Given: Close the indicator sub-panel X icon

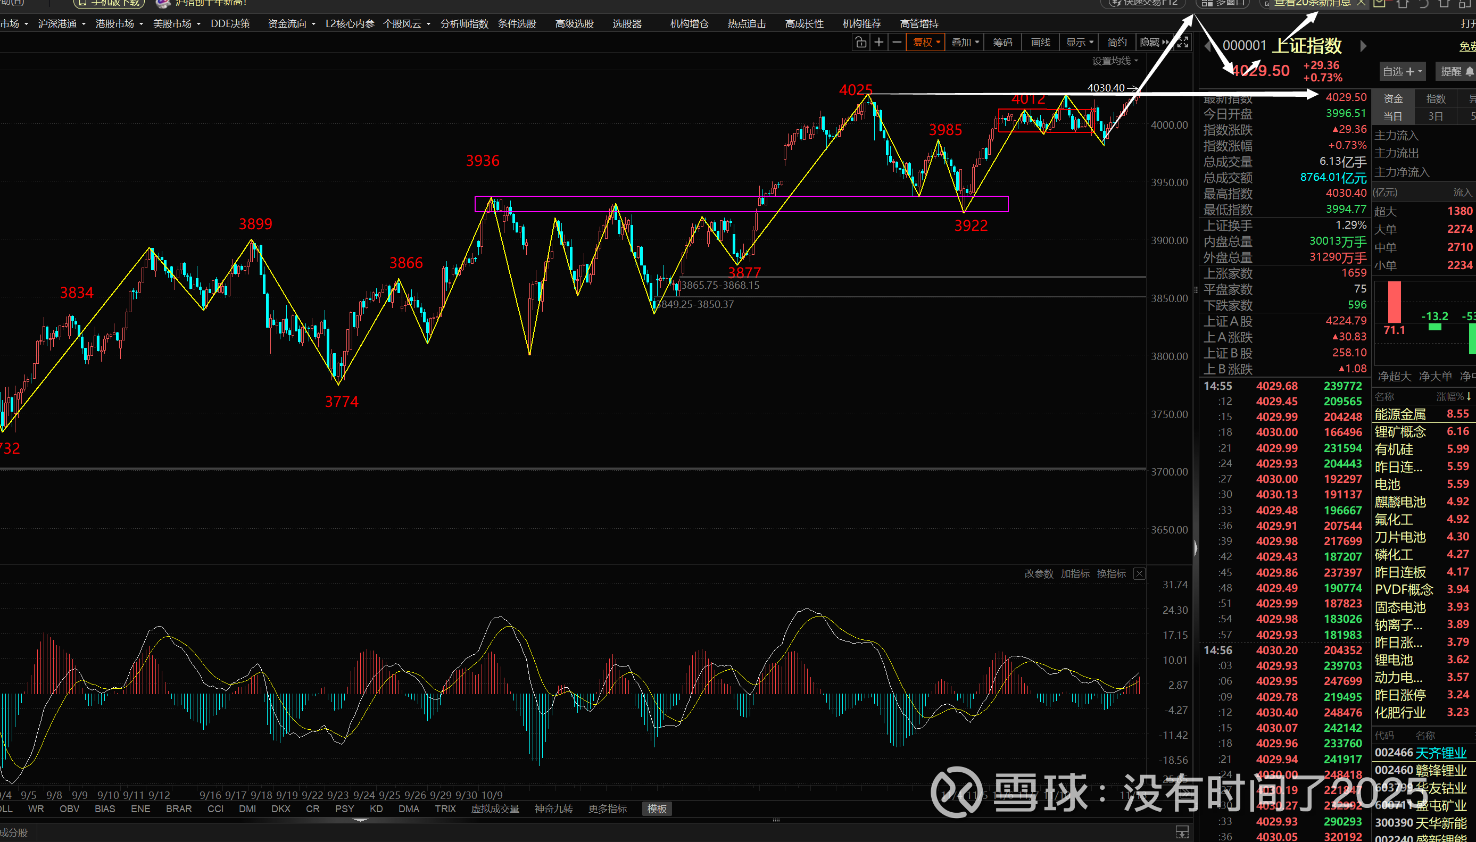Looking at the screenshot, I should 1139,574.
